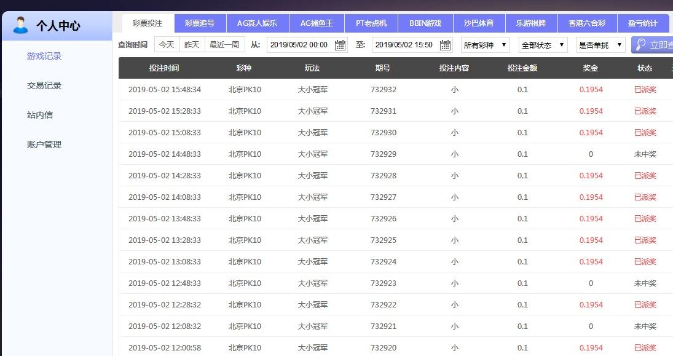Click the magnifier icon on 立即查询 button
This screenshot has height=356, width=673.
[x=640, y=45]
